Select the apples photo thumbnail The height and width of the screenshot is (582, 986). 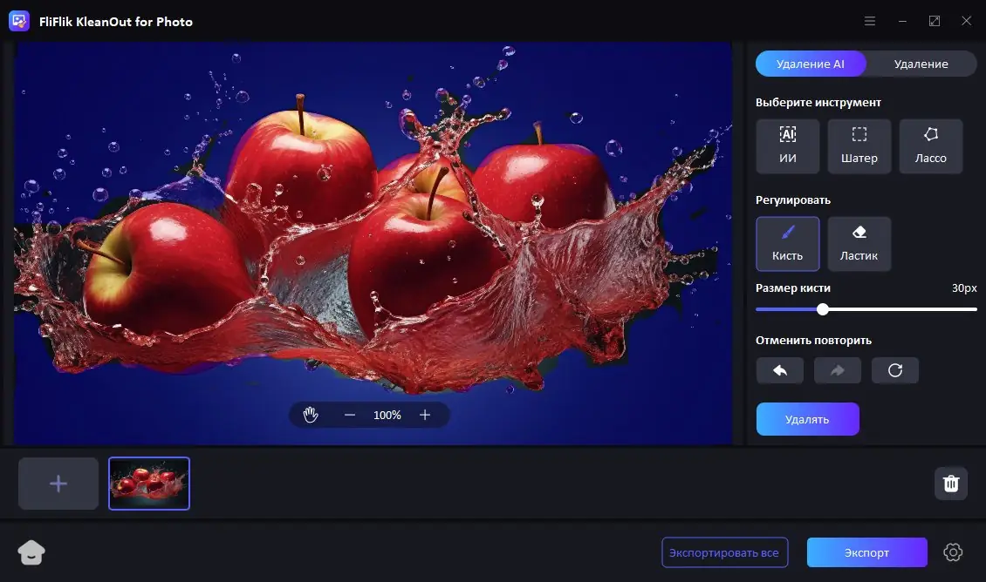149,484
